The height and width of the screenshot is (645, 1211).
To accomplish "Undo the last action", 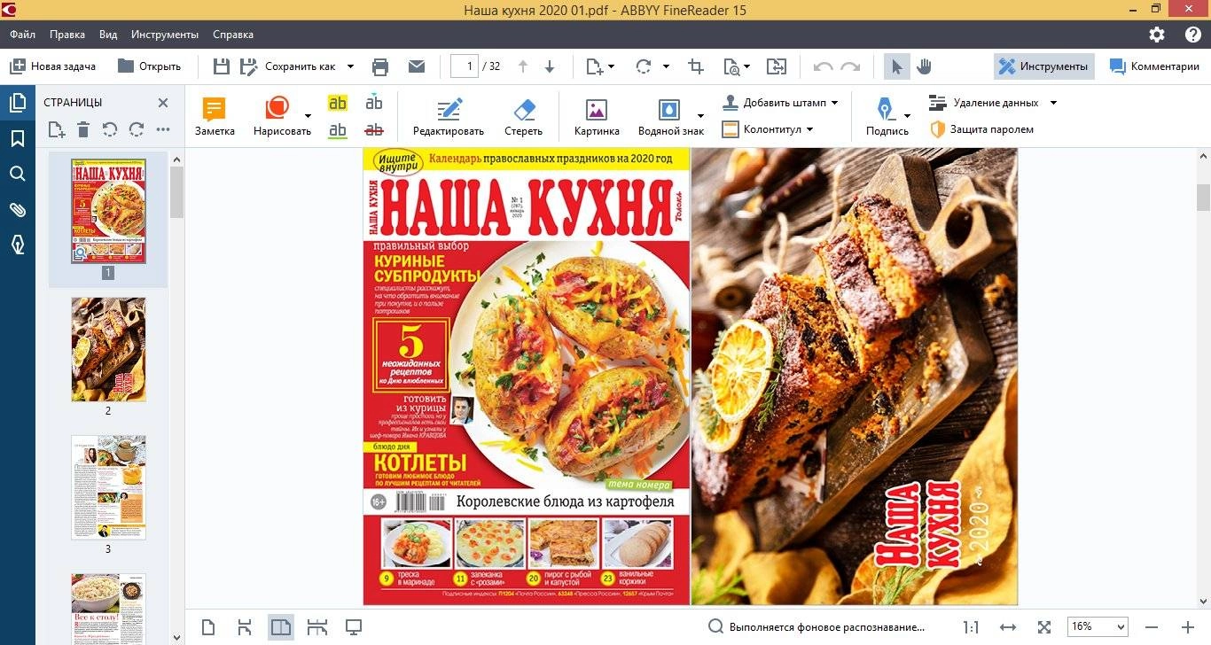I will (823, 66).
